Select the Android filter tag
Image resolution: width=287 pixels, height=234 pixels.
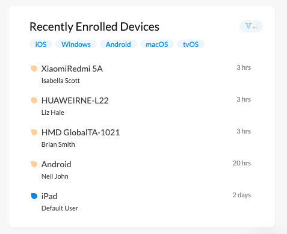[x=119, y=44]
